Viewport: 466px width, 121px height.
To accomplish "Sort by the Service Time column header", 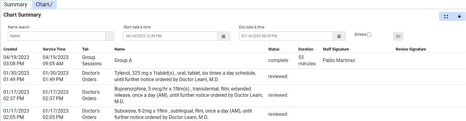I will tap(54, 49).
